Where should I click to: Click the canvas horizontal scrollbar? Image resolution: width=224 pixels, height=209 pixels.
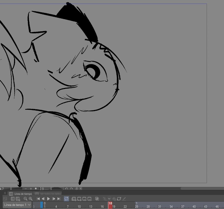(x=202, y=188)
